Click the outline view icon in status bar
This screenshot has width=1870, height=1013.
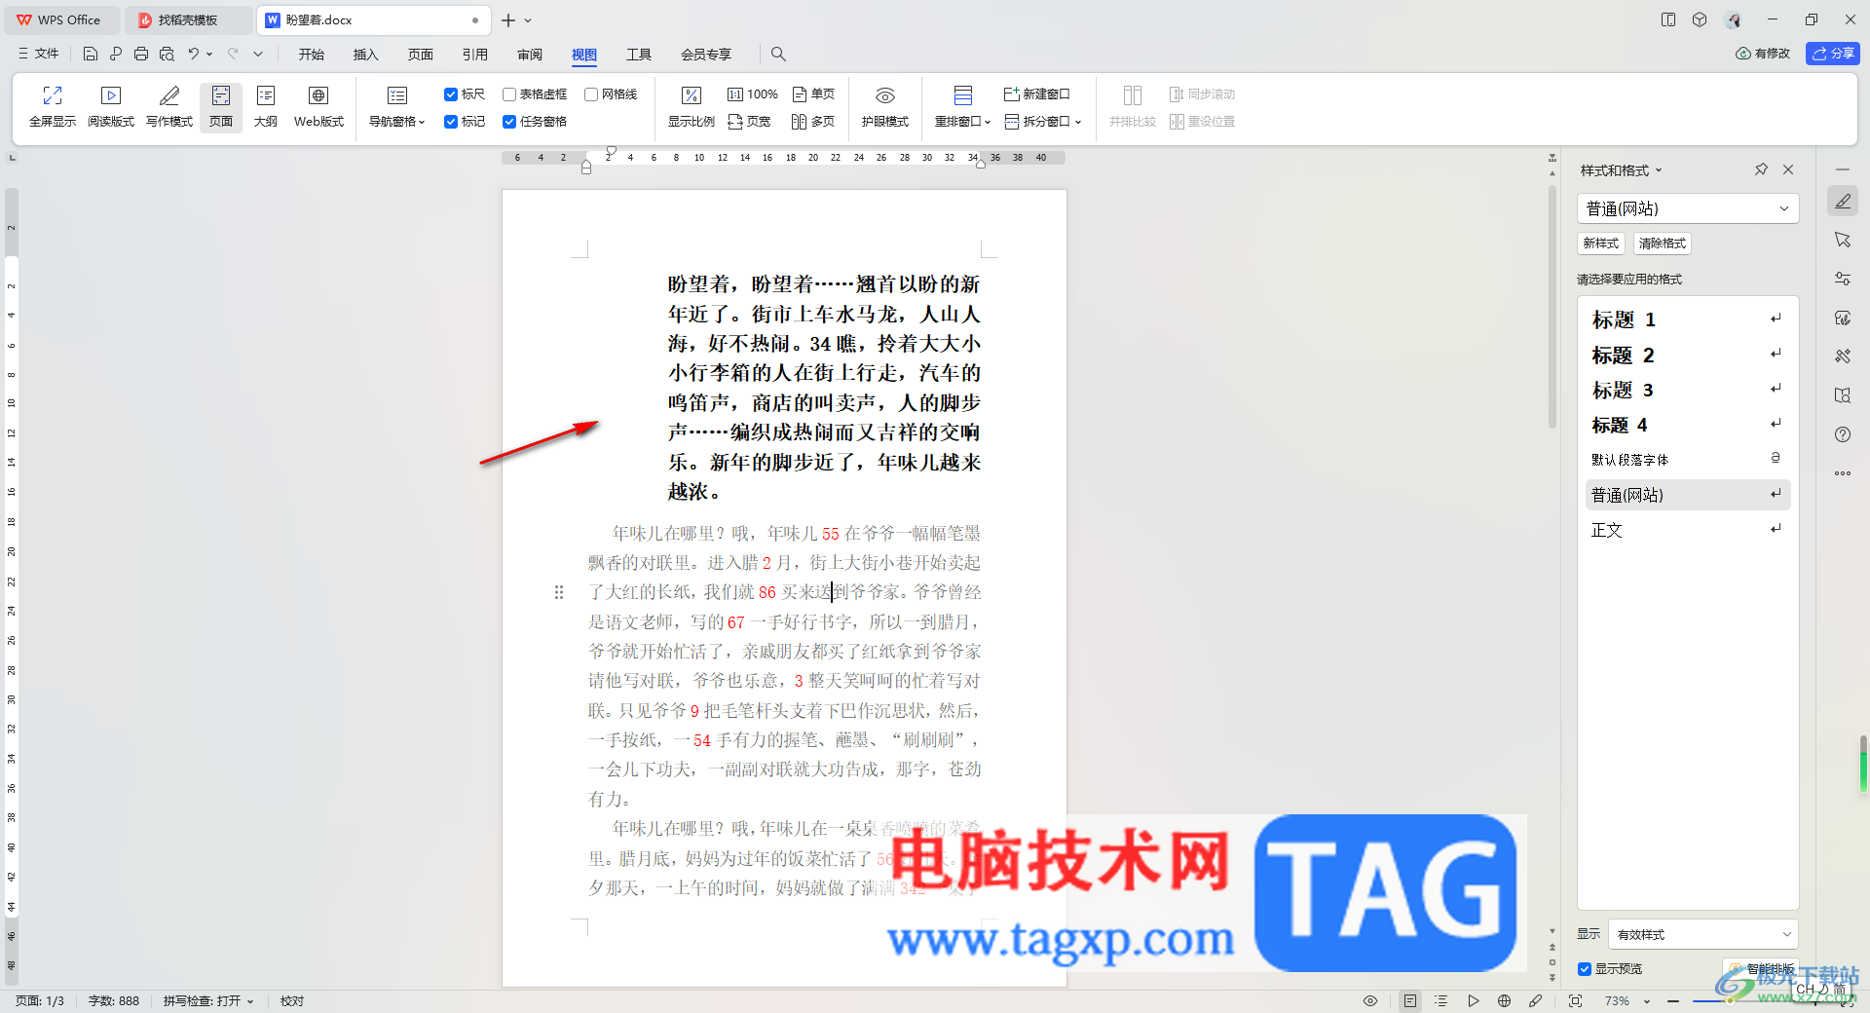1441,1000
